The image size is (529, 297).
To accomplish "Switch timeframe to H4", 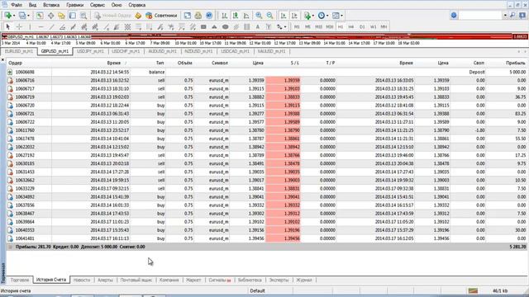I will (x=351, y=27).
